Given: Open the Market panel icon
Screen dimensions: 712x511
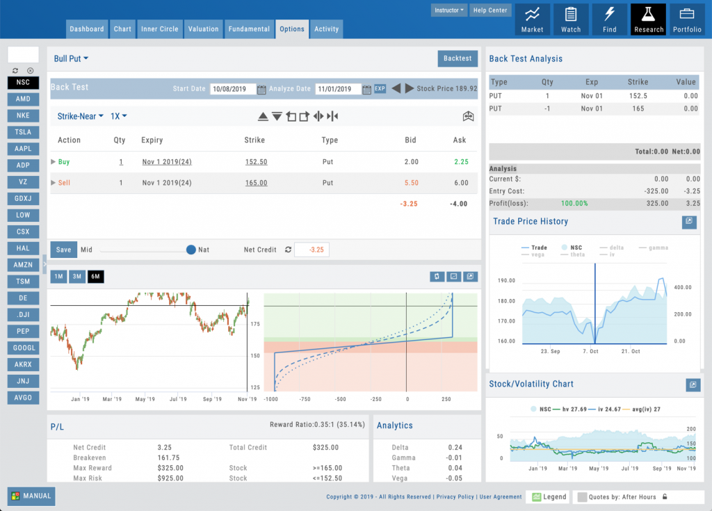Looking at the screenshot, I should click(x=533, y=19).
